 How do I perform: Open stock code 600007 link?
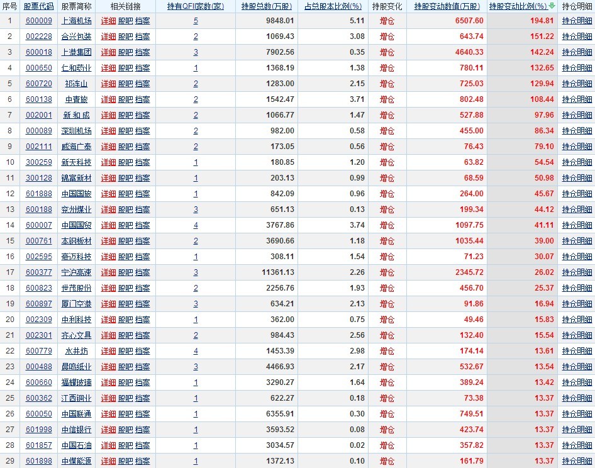[x=39, y=225]
